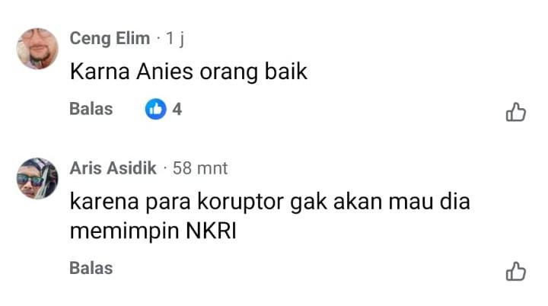Open Aris Asidik's profile name link
548x306 pixels.
pos(113,168)
